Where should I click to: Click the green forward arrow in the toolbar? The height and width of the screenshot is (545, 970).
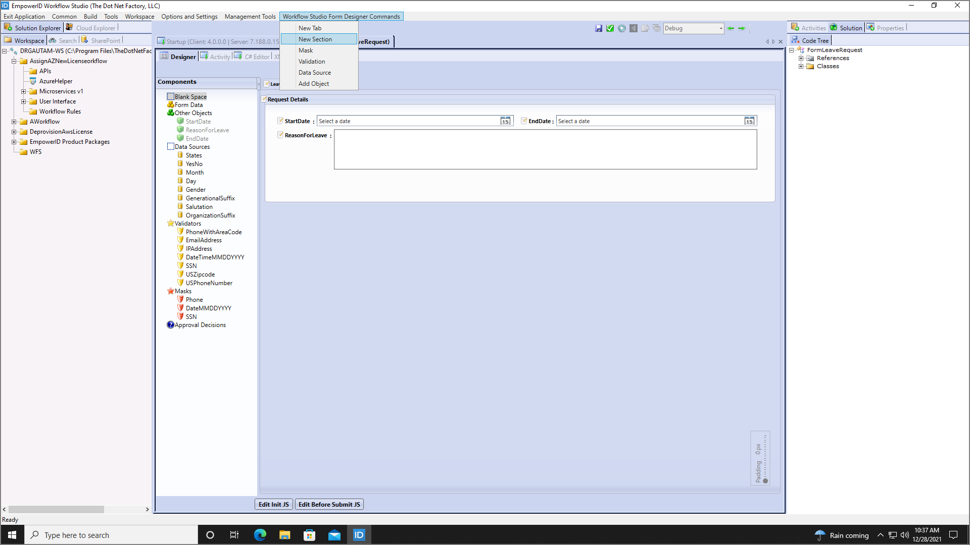pyautogui.click(x=742, y=28)
